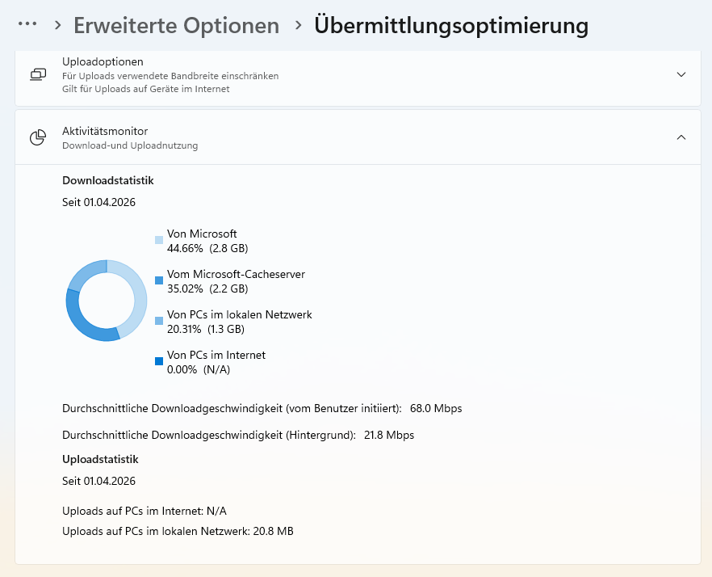Click the PCs im lokalen Netzwerk legend square
The height and width of the screenshot is (577, 712).
tap(158, 321)
